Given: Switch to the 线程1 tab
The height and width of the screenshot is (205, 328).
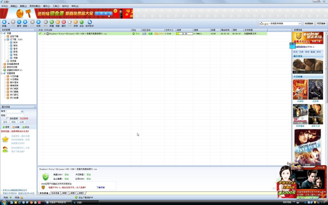Looking at the screenshot, I should click(x=65, y=193).
